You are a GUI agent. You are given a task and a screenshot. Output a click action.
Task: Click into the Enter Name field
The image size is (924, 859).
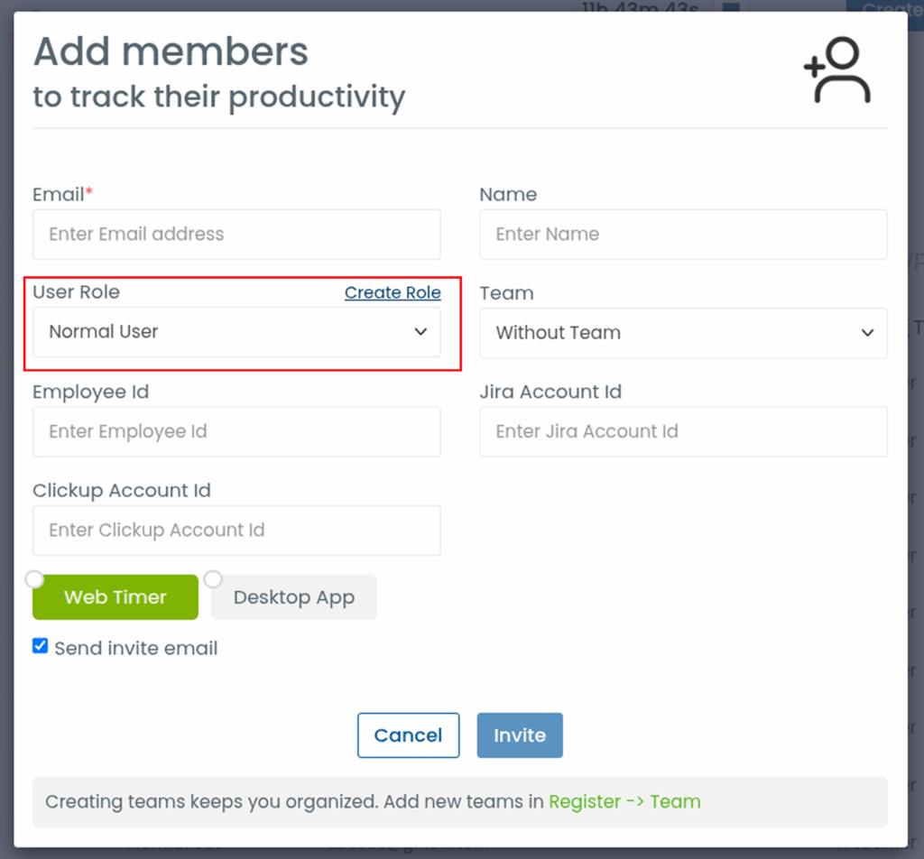682,235
